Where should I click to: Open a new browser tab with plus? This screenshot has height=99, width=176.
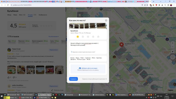(x=153, y=2)
